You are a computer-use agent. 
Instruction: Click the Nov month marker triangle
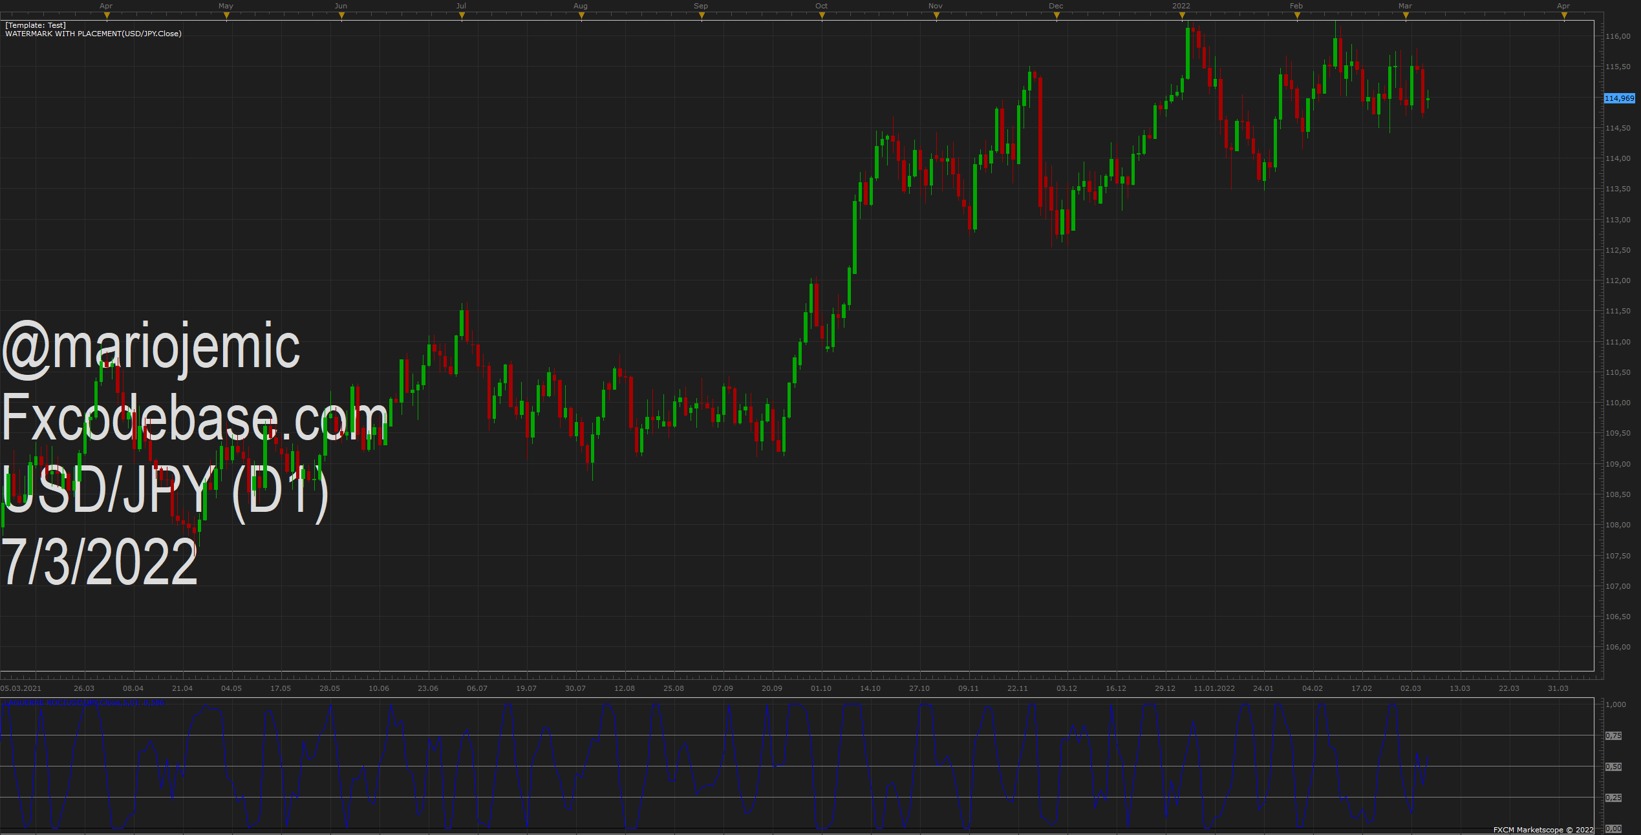tap(936, 16)
